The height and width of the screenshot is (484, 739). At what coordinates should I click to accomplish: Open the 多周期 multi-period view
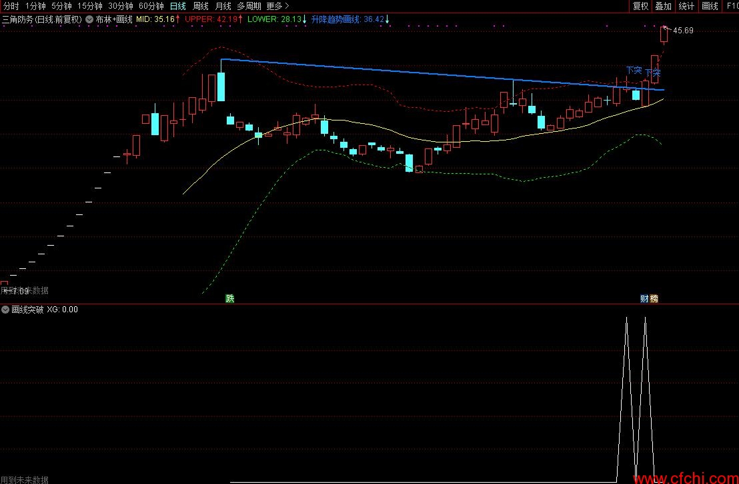[x=249, y=6]
